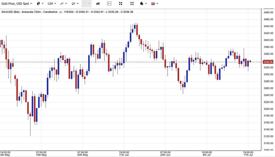Expand the arrow beside the candlestick type icon
The image size is (275, 157).
[43, 3]
